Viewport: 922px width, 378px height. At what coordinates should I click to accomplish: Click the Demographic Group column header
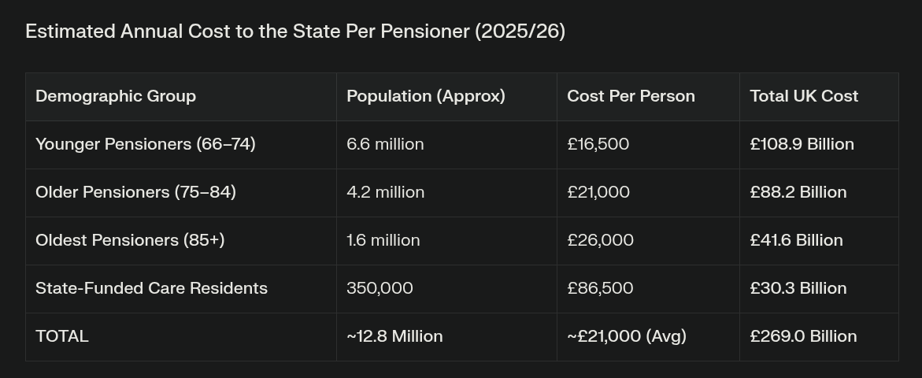(116, 96)
